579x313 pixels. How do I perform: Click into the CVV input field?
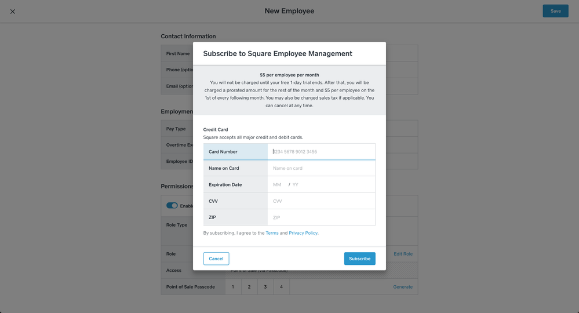[321, 201]
